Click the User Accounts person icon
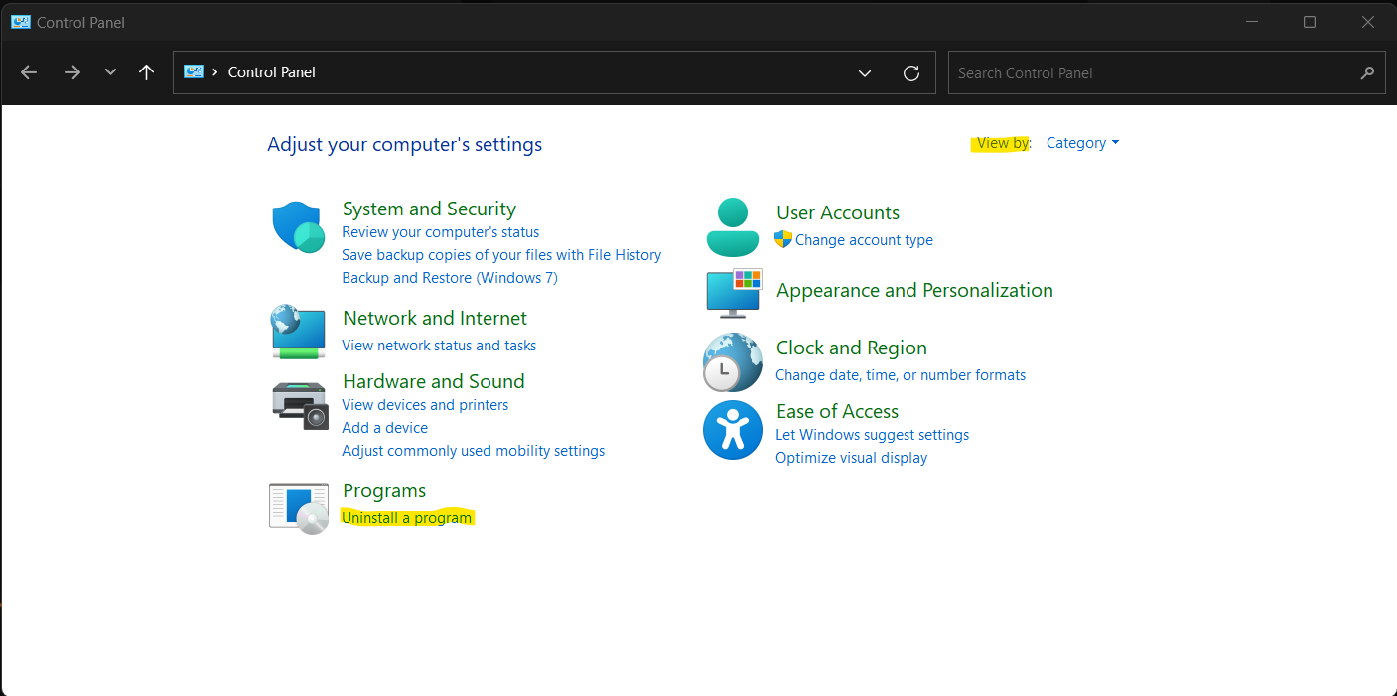 pos(732,227)
